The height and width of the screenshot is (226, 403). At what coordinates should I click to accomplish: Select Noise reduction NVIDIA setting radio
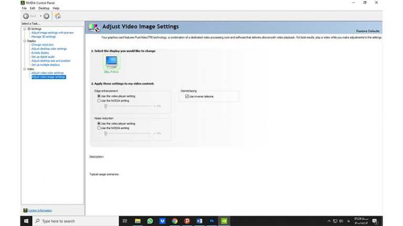click(x=99, y=128)
